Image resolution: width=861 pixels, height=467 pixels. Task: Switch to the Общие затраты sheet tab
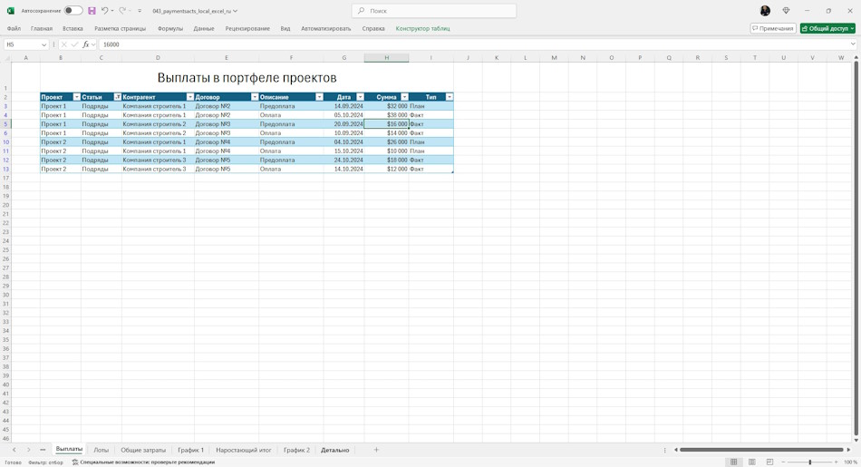coord(143,450)
